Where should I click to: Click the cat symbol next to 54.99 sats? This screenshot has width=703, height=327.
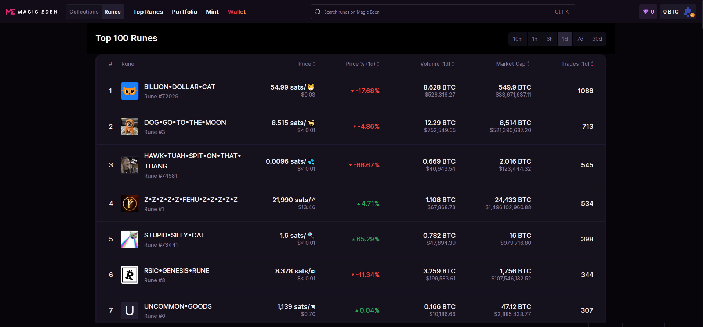point(311,87)
